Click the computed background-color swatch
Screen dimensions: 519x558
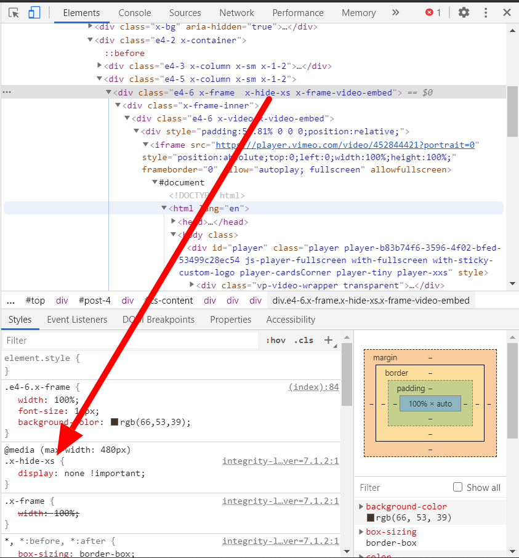click(x=370, y=517)
